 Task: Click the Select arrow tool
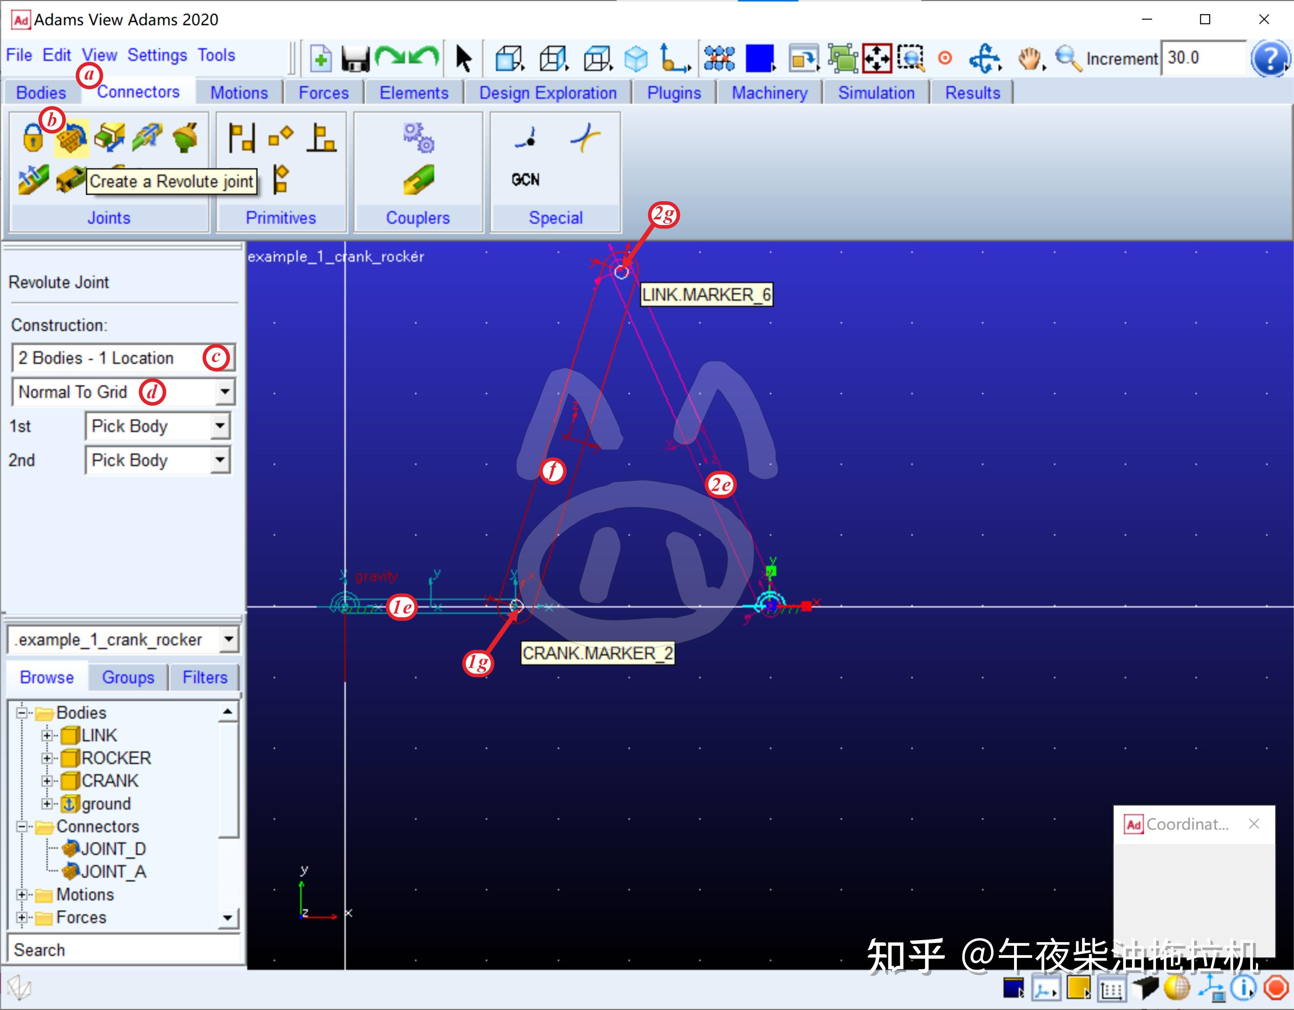pos(463,59)
